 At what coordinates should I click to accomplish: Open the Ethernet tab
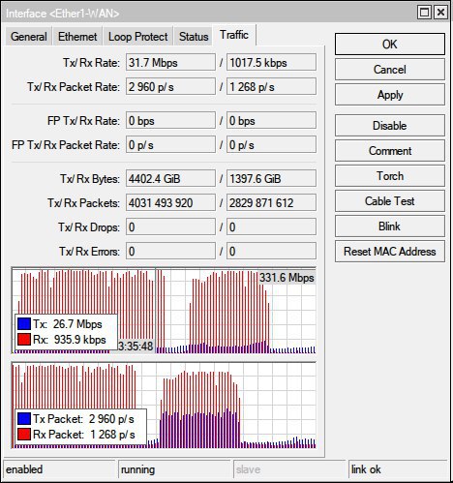77,37
